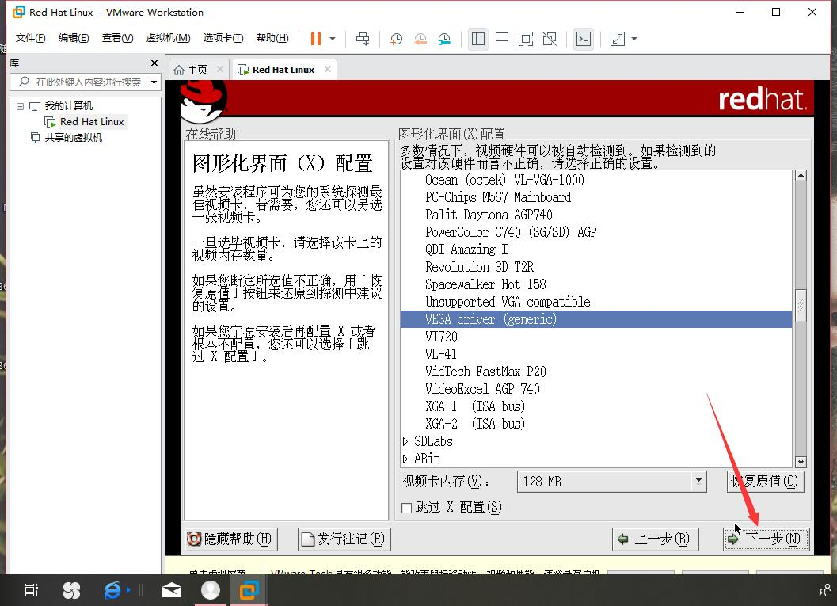
Task: Click the send Ctrl+Alt+Del toolbar icon
Action: pyautogui.click(x=363, y=39)
